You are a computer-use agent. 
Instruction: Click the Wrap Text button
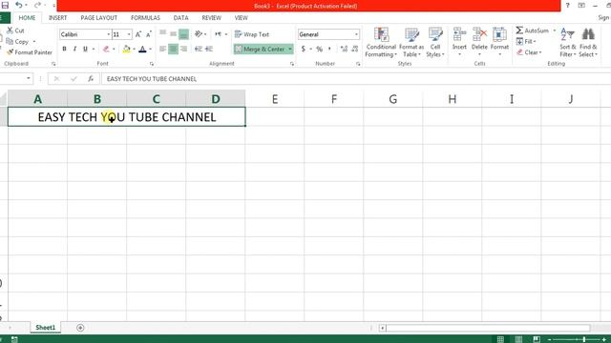252,34
